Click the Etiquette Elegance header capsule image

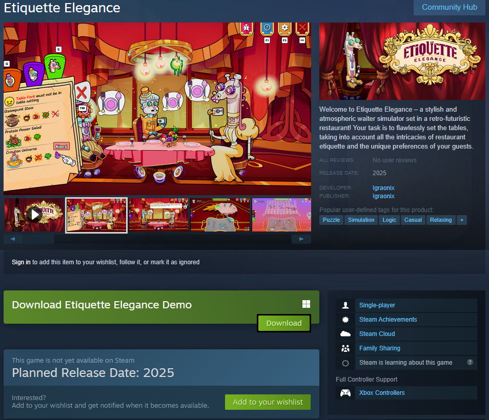[x=402, y=61]
